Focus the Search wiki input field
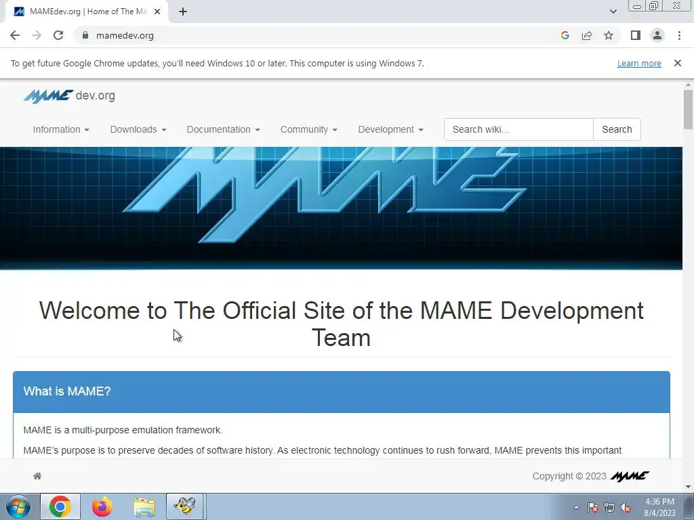The width and height of the screenshot is (694, 520). click(x=518, y=129)
